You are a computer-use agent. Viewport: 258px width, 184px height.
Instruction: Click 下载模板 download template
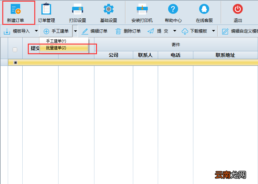pyautogui.click(x=194, y=31)
